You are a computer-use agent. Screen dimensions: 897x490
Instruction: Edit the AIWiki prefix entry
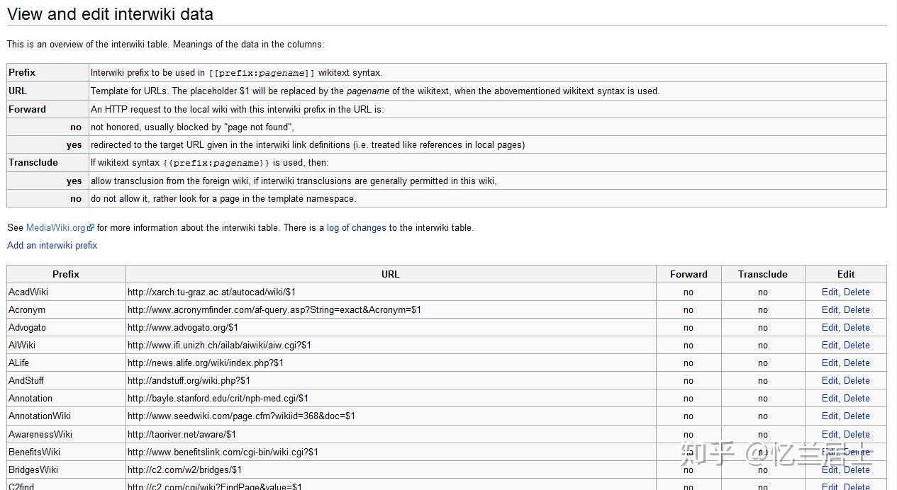pos(830,345)
